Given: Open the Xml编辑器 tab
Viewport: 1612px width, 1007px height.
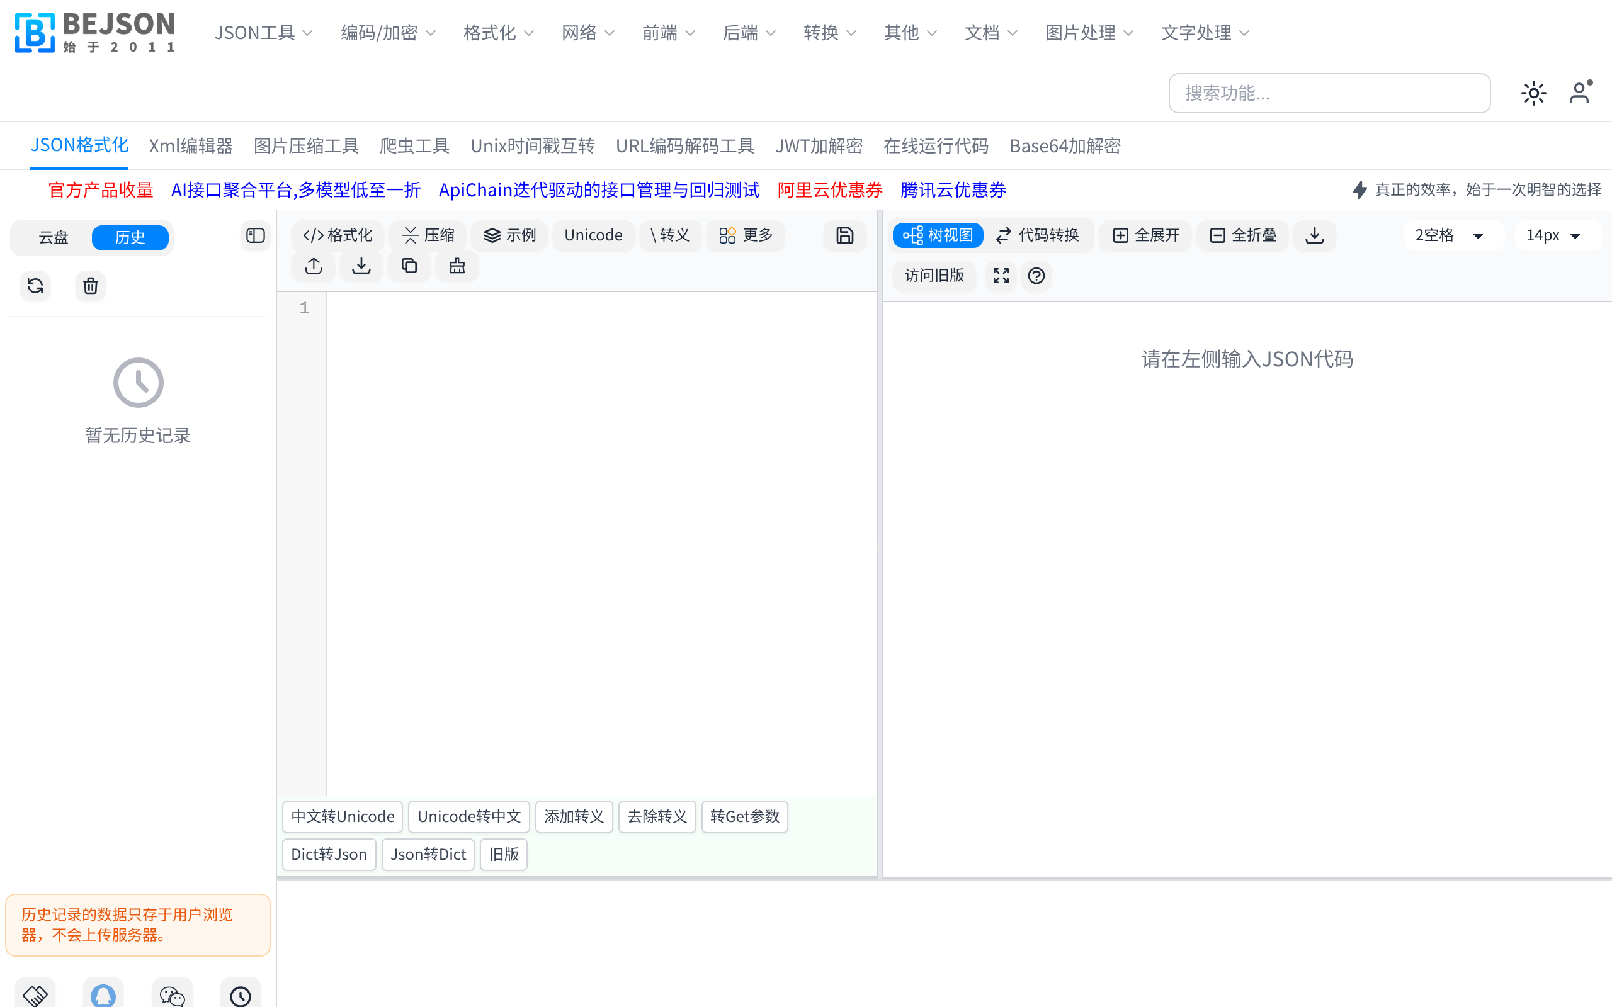Looking at the screenshot, I should (x=191, y=146).
